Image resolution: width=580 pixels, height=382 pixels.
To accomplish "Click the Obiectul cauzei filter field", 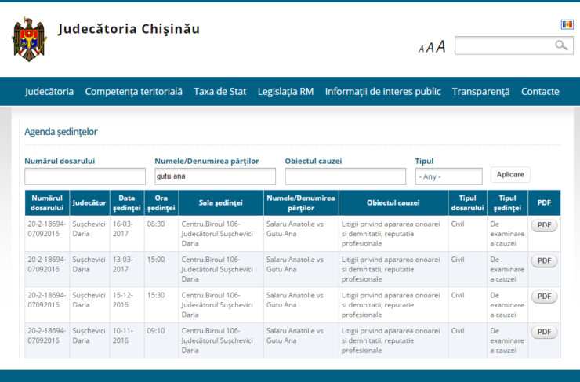I will [346, 176].
